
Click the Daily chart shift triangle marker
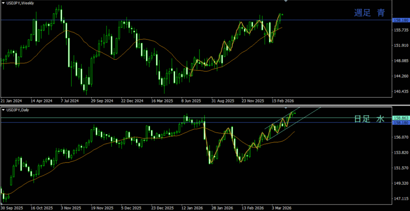pos(285,108)
